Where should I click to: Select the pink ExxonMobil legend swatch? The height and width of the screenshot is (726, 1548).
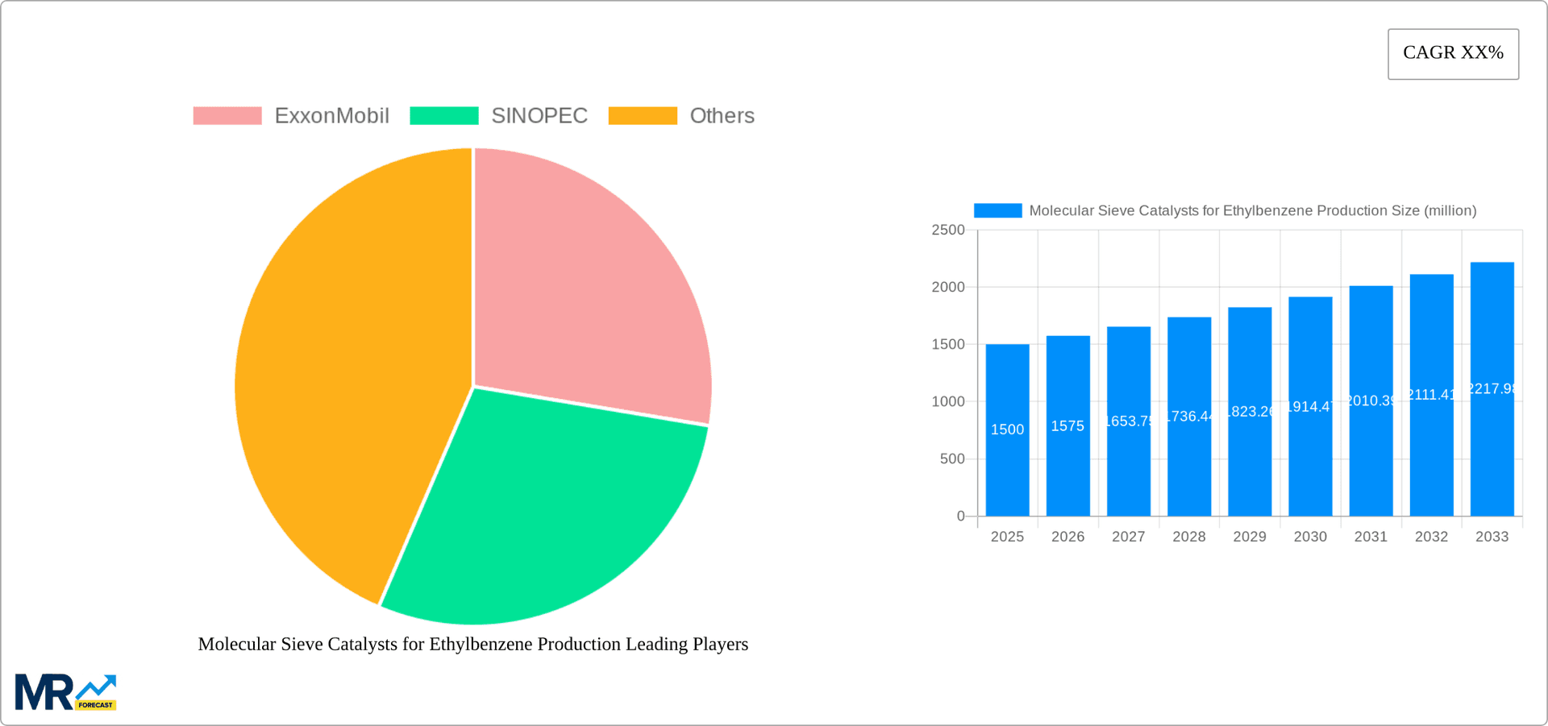pos(228,115)
